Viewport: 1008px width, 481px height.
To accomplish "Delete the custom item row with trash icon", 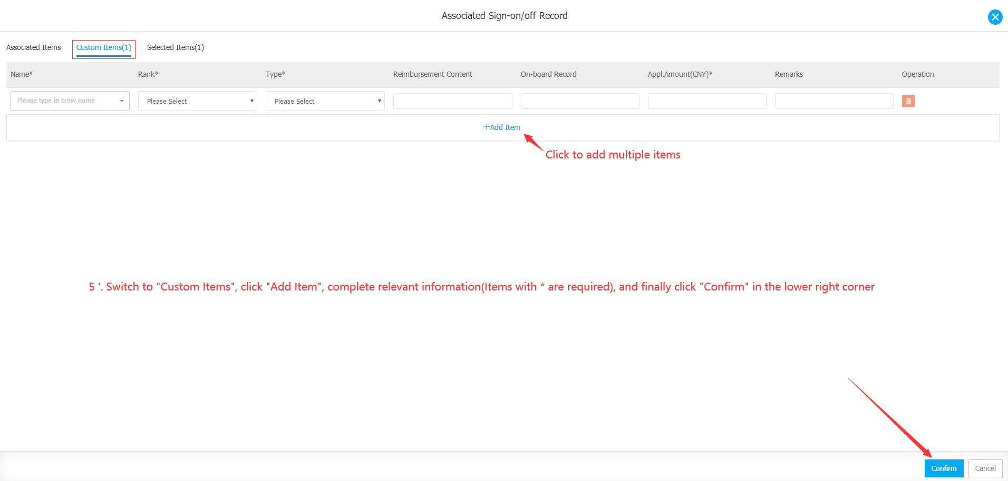I will tap(908, 101).
